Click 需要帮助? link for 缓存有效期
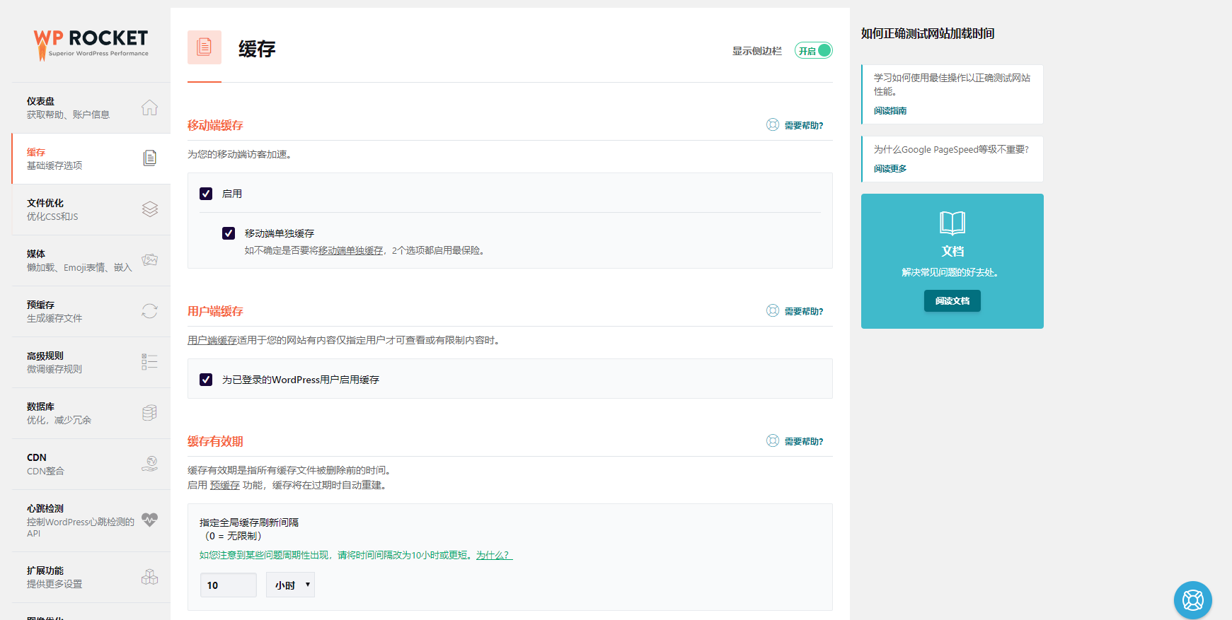Image resolution: width=1232 pixels, height=620 pixels. pos(804,441)
